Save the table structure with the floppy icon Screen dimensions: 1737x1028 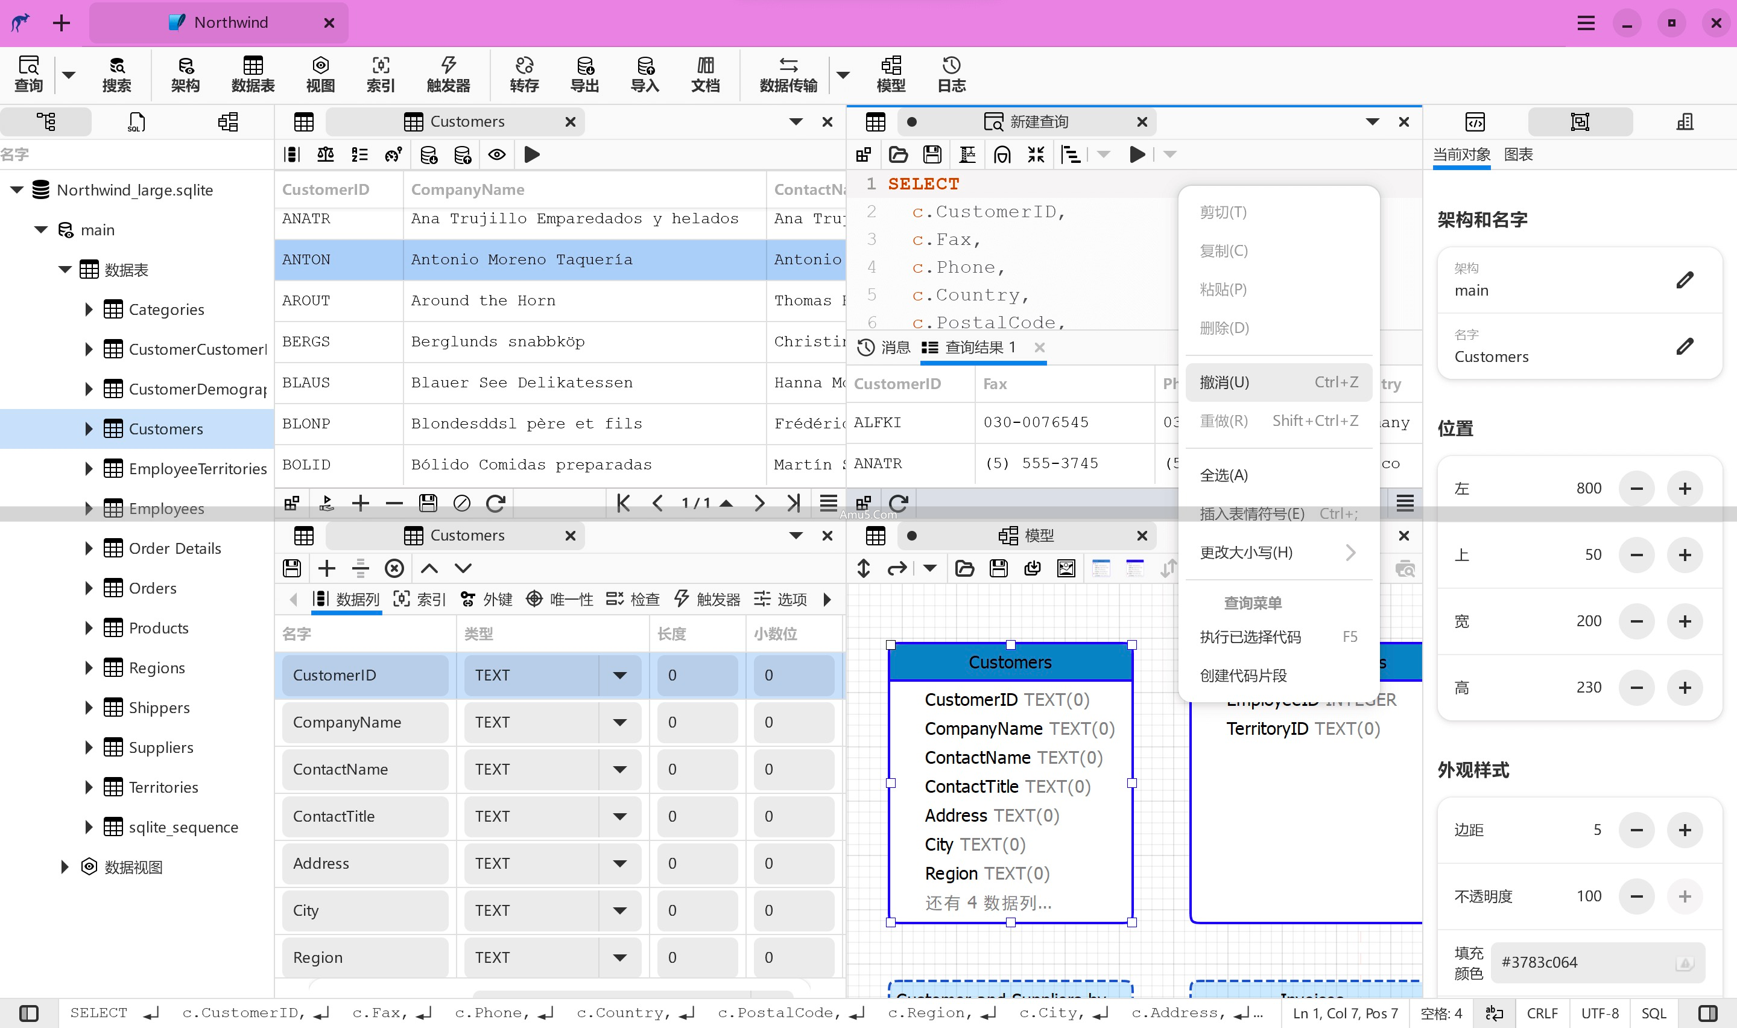click(x=292, y=569)
